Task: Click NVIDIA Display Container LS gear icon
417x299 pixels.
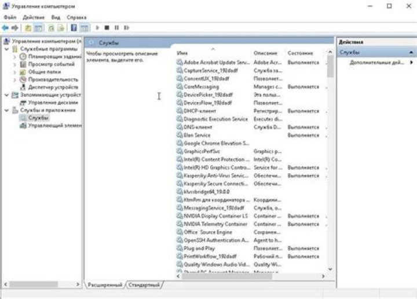Action: click(x=180, y=216)
